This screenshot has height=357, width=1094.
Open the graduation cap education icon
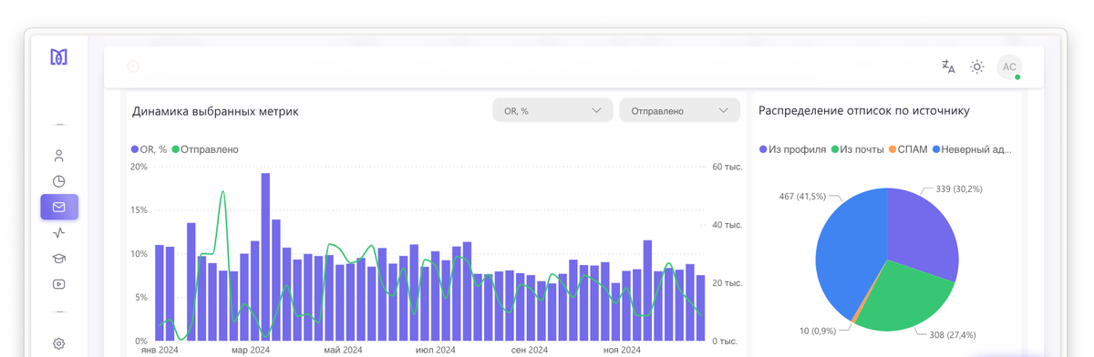59,258
